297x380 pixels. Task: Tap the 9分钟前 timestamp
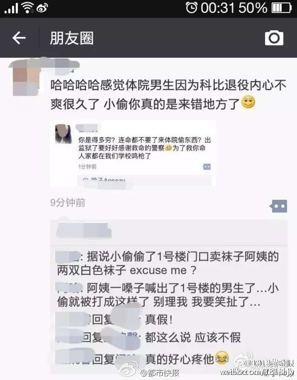point(68,203)
